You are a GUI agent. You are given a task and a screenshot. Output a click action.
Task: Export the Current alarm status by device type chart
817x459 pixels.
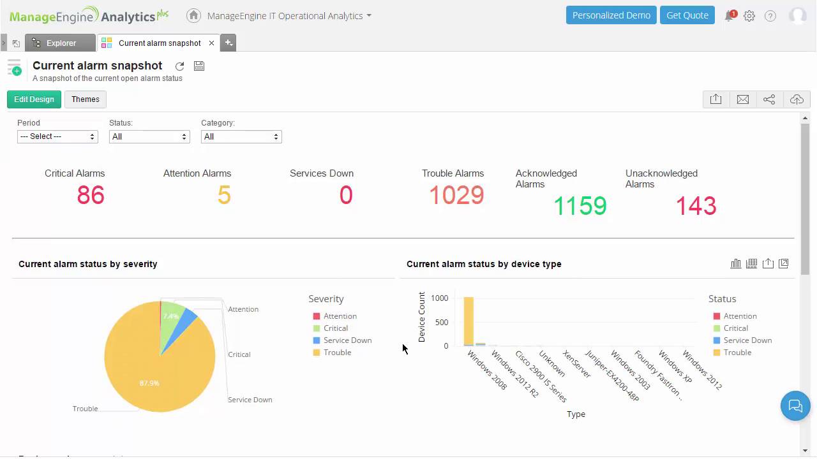768,263
